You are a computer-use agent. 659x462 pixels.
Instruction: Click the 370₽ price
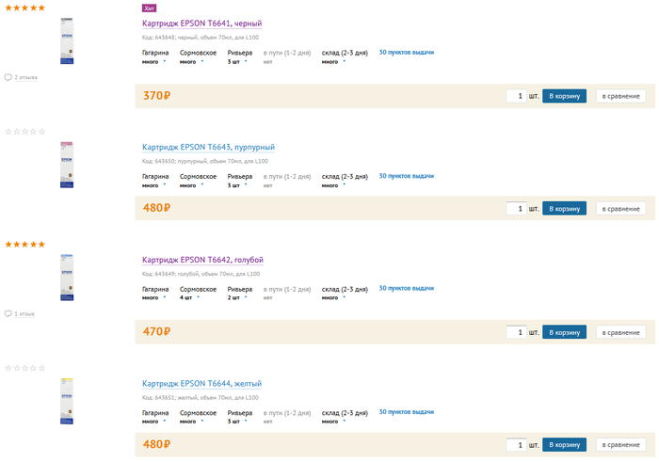click(156, 96)
